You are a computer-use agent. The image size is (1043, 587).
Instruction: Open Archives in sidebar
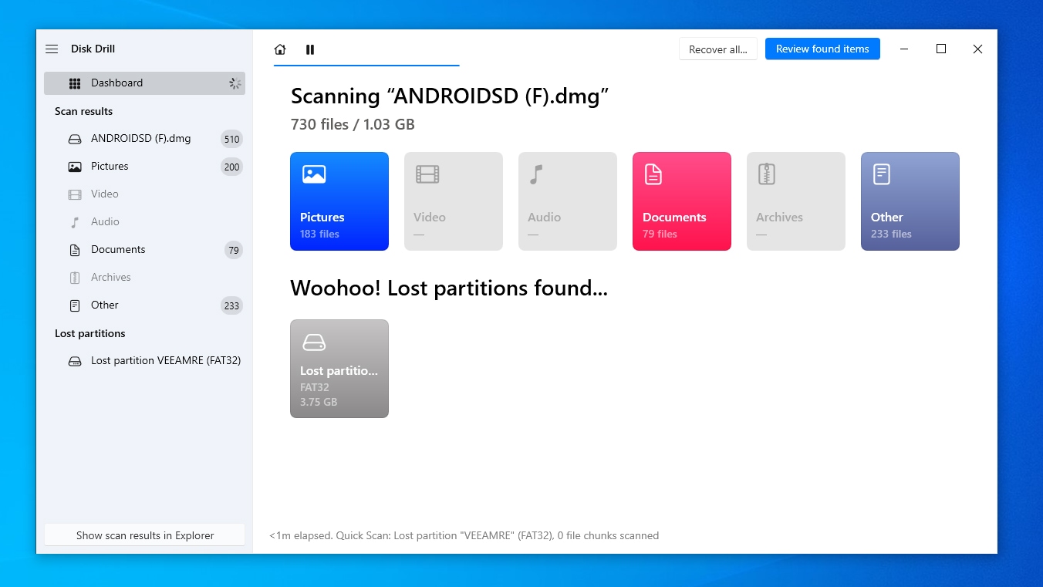[144, 278]
